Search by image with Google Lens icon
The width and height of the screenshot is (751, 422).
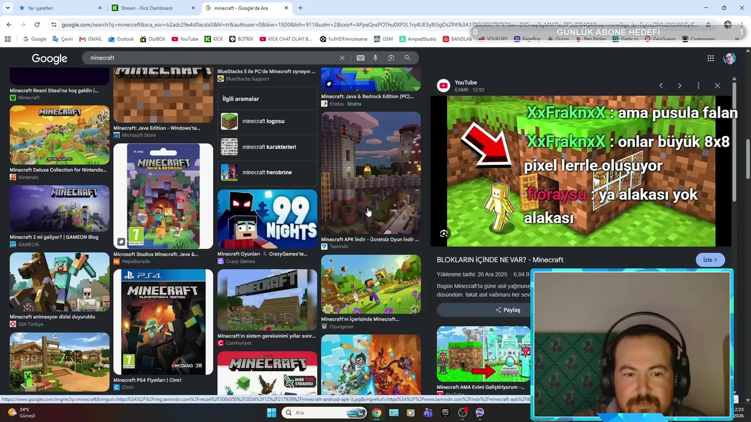click(x=391, y=58)
